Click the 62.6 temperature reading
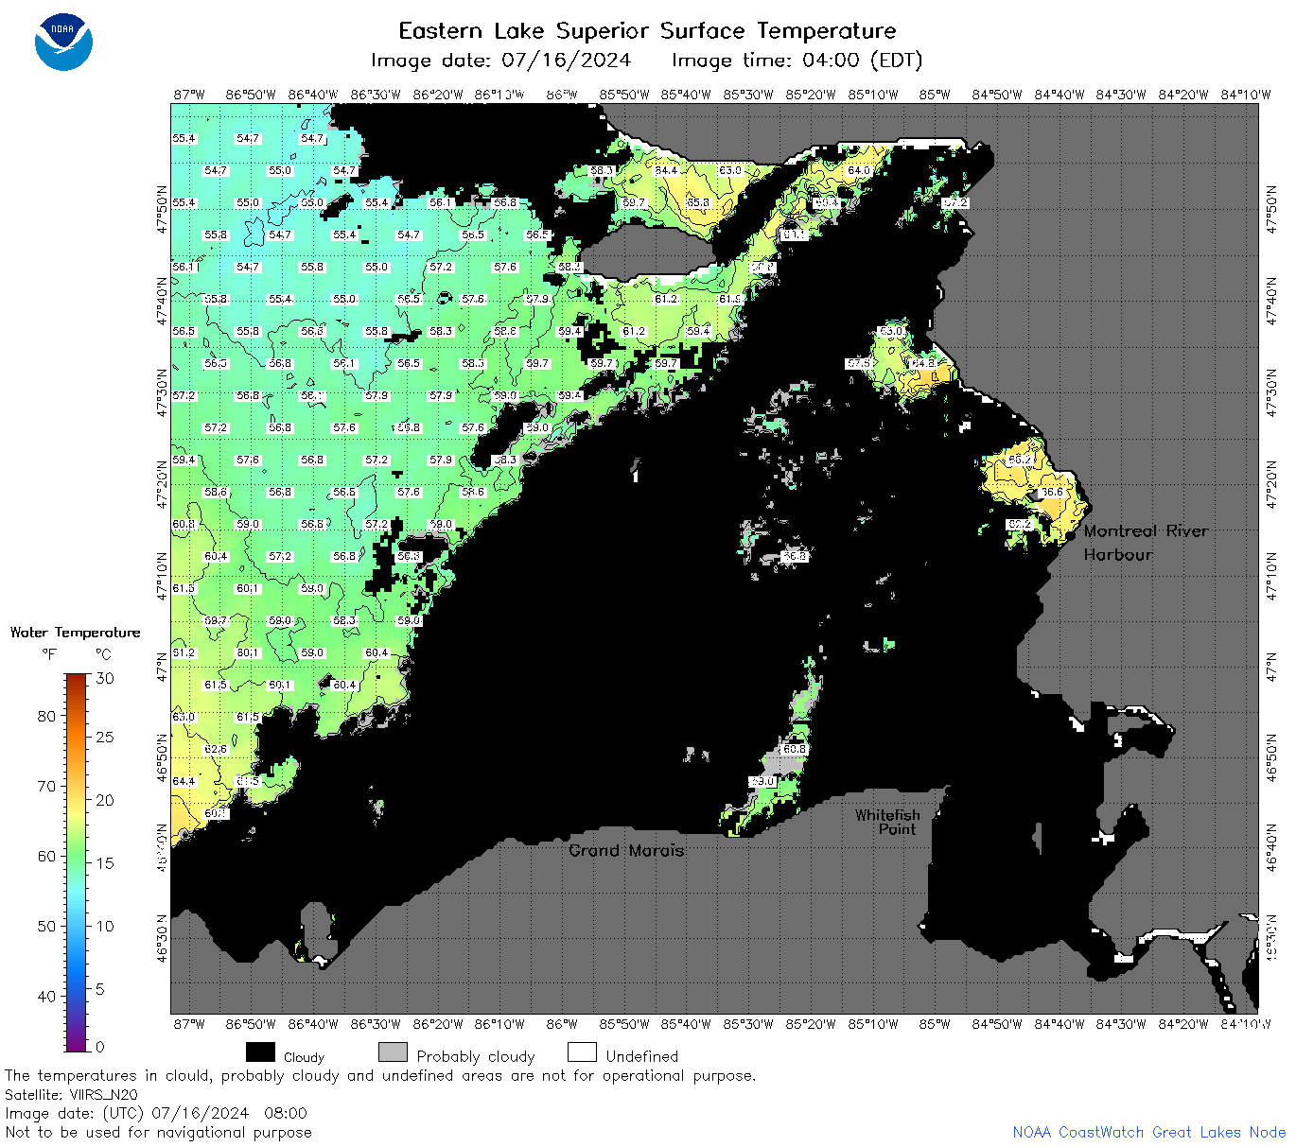1296x1147 pixels. (x=216, y=750)
